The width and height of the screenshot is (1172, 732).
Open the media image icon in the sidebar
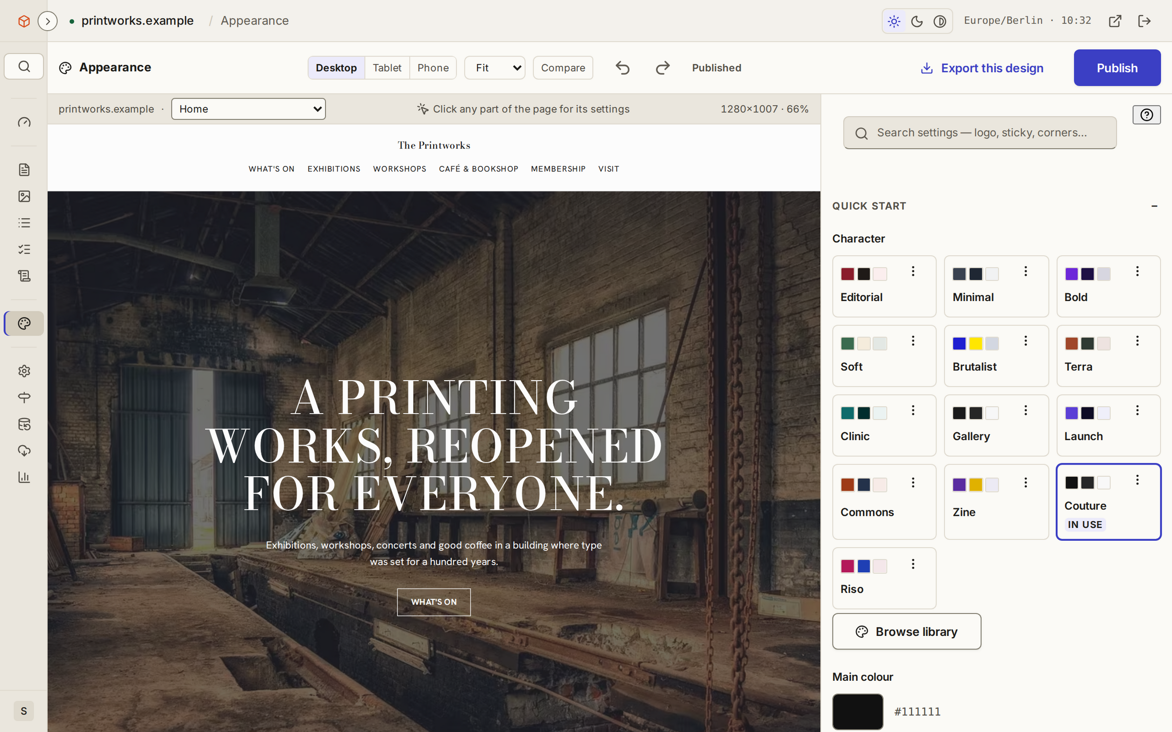point(24,196)
